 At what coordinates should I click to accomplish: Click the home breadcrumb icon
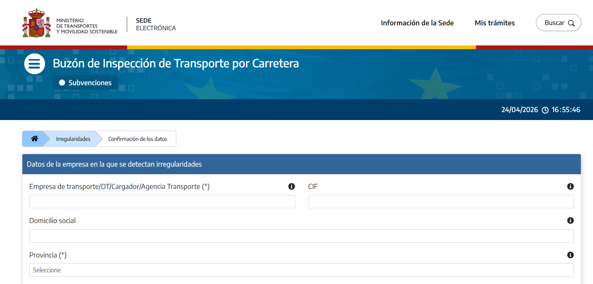click(34, 139)
